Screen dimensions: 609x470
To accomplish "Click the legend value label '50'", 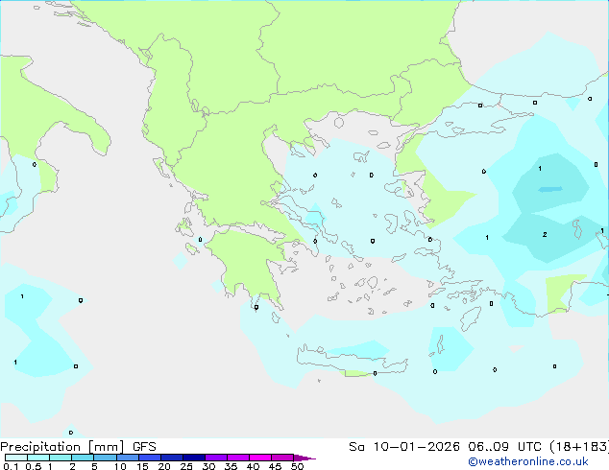I will [x=297, y=466].
